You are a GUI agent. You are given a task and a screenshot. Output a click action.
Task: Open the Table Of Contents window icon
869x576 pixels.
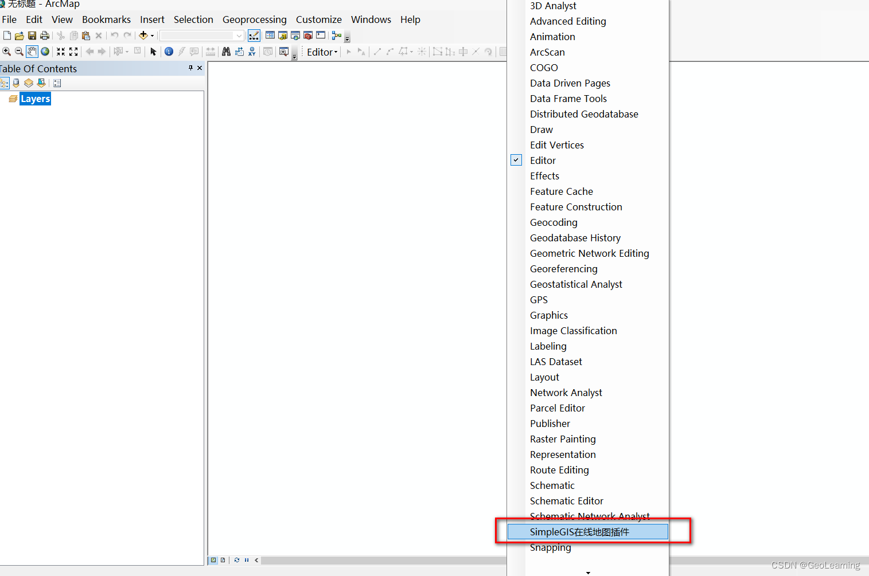(270, 36)
